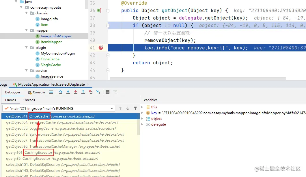Click the Step Into debugger icon
The width and height of the screenshot is (306, 177).
(x=68, y=92)
